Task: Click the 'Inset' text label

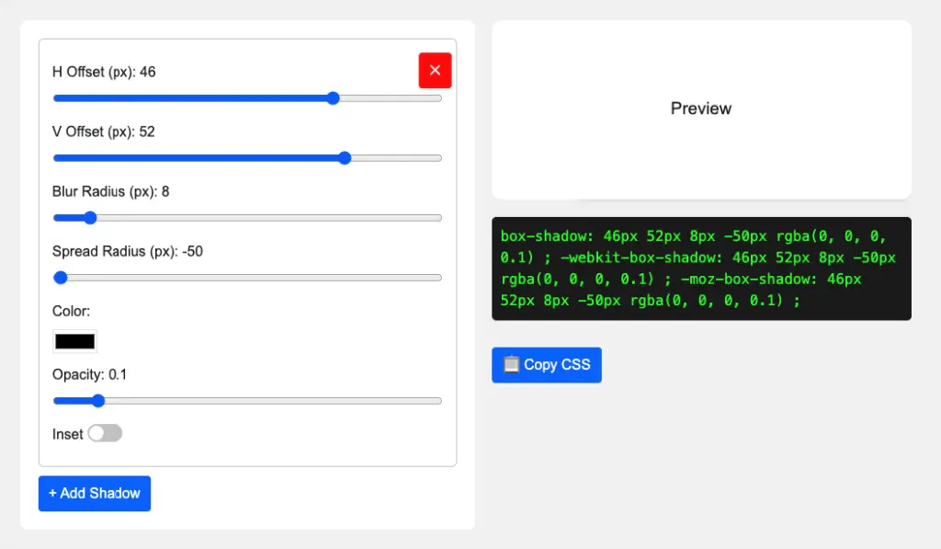Action: click(68, 434)
